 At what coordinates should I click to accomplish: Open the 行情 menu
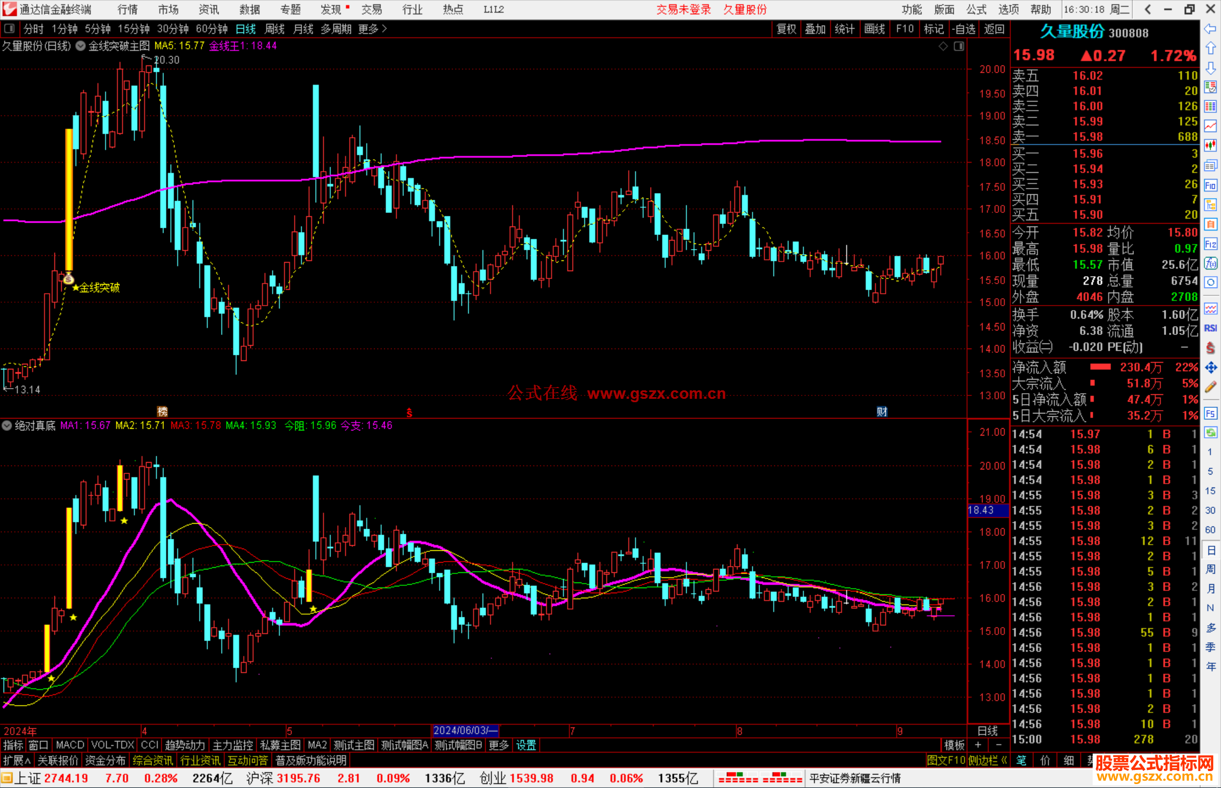point(127,10)
